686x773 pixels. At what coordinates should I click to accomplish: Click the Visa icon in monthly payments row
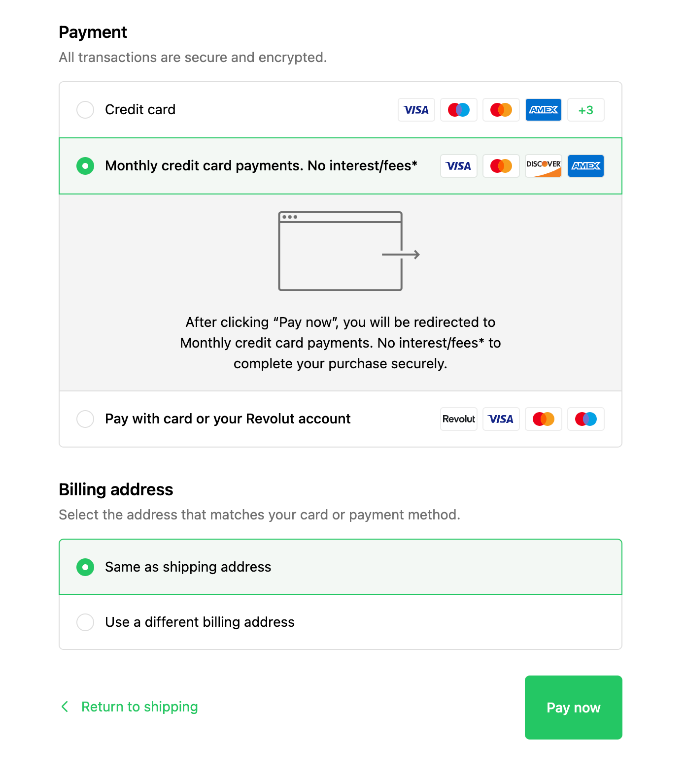(458, 166)
